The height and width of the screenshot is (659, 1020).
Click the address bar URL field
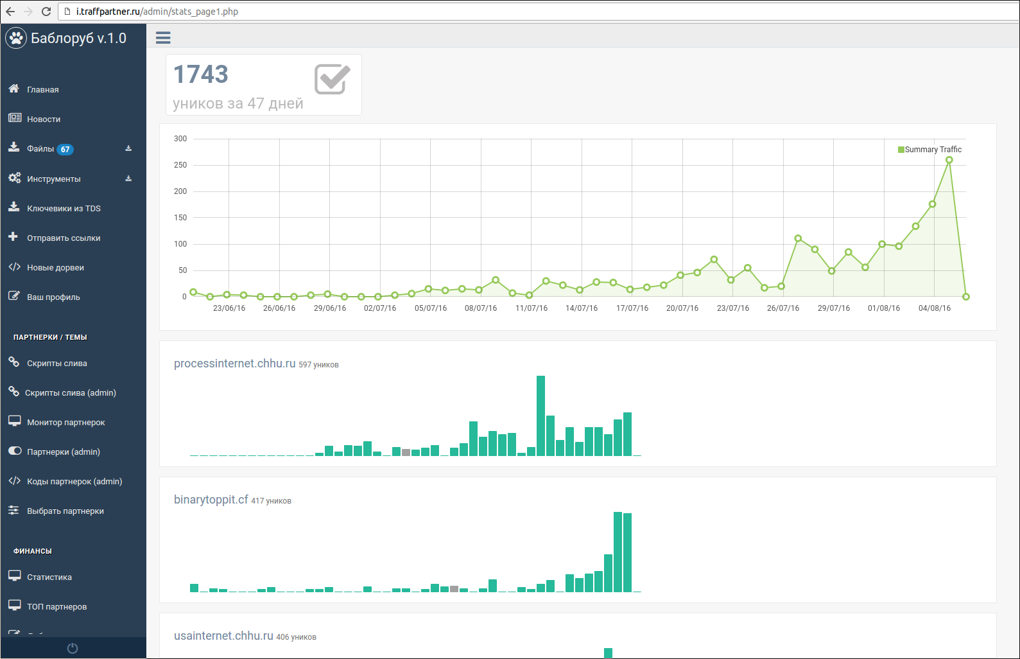coord(539,12)
